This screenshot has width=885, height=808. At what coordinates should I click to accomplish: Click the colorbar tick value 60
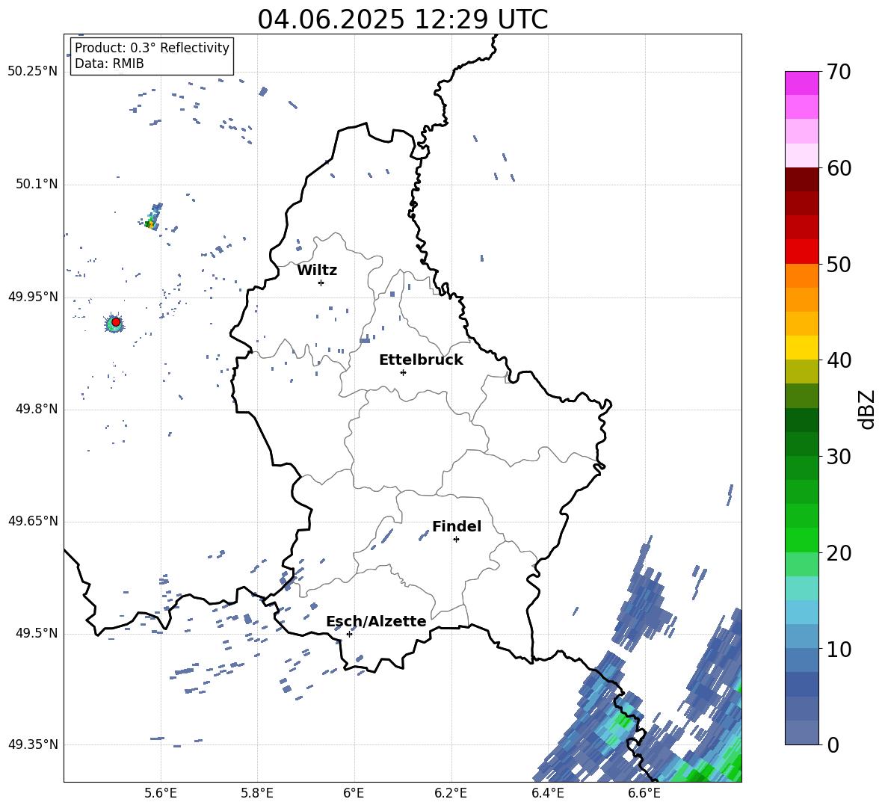[x=839, y=168]
